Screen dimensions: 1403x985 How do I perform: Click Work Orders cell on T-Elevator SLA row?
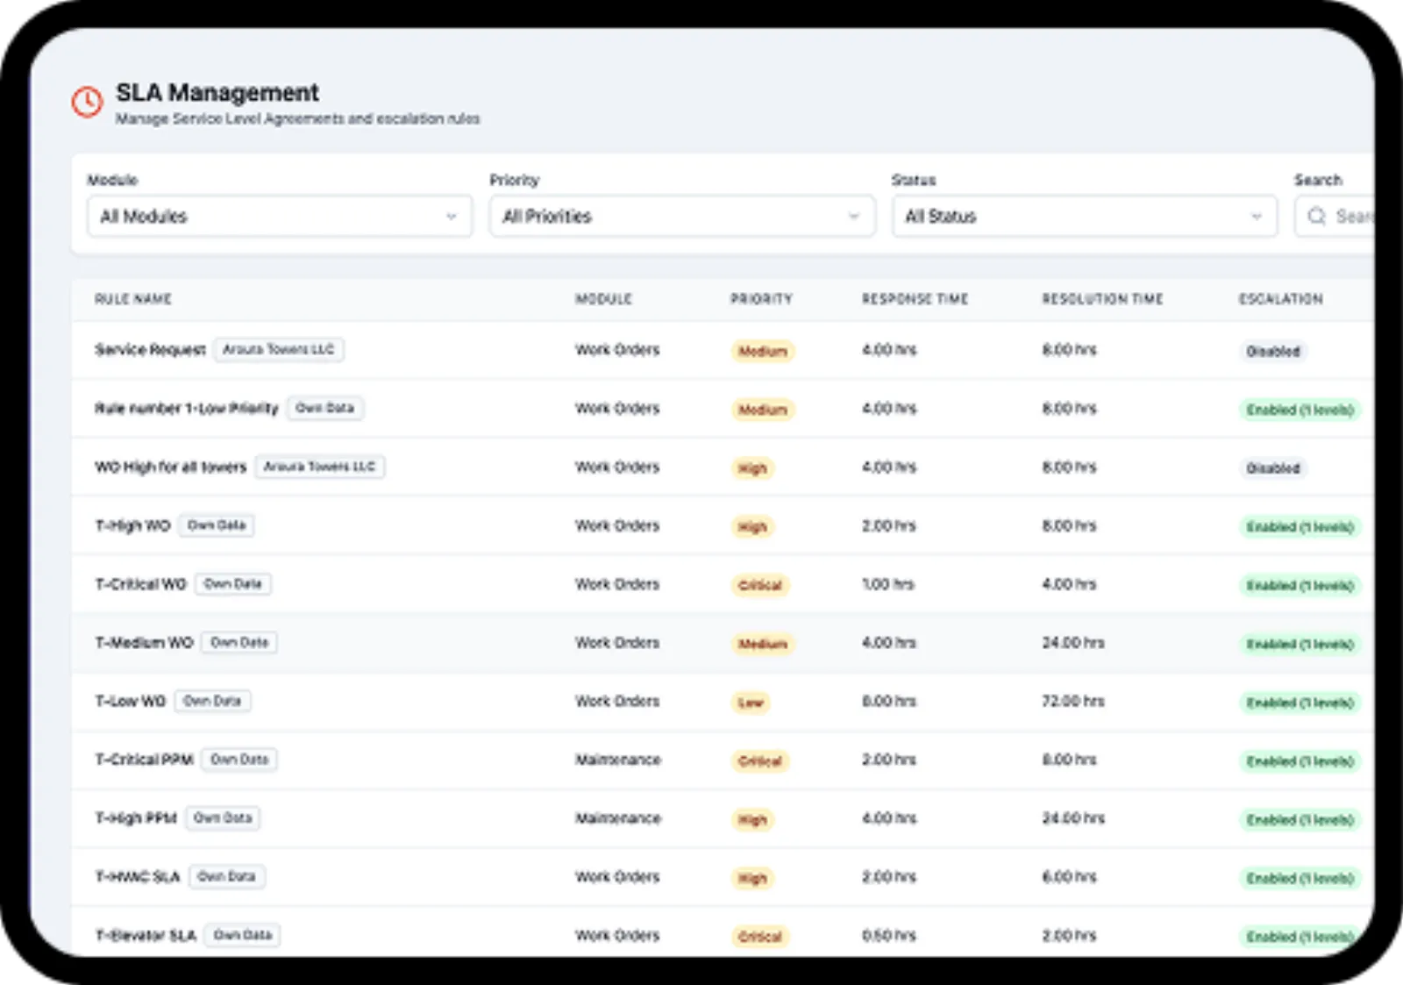point(617,936)
